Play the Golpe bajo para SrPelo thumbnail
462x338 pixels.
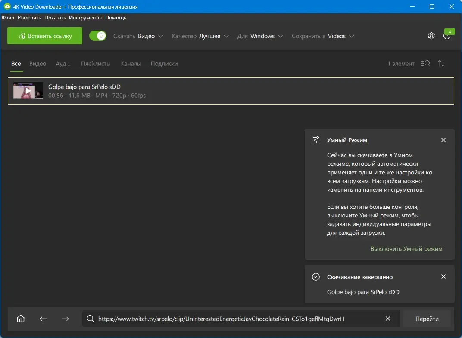28,91
